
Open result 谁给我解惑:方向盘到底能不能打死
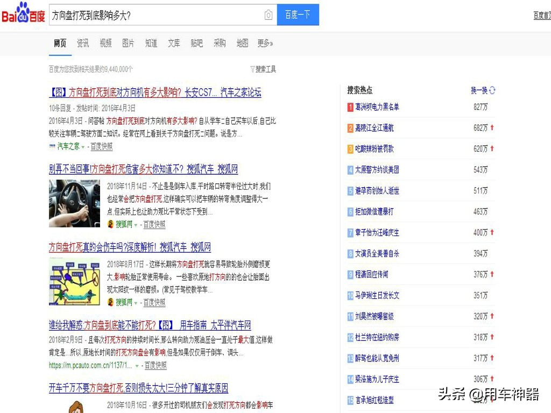(x=150, y=325)
